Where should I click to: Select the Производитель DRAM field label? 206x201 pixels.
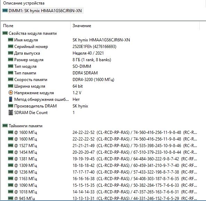[x=35, y=106]
